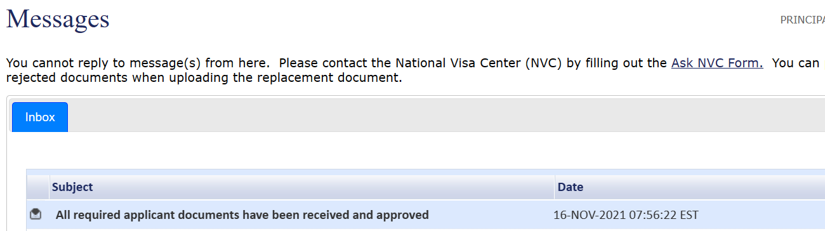Open the Ask NVC Form link
825x231 pixels.
(x=717, y=63)
